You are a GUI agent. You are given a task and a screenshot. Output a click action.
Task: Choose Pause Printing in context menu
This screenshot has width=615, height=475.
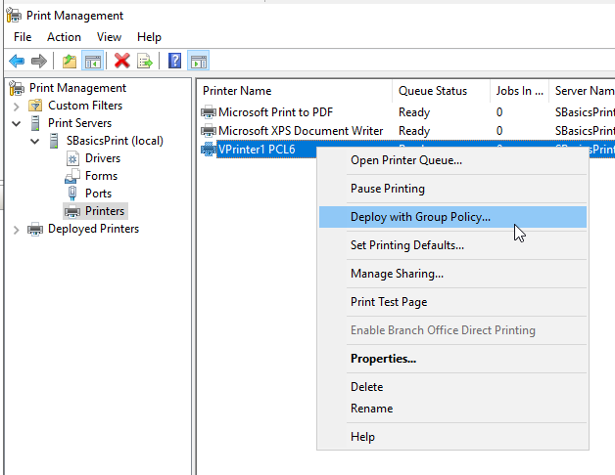tap(452, 189)
